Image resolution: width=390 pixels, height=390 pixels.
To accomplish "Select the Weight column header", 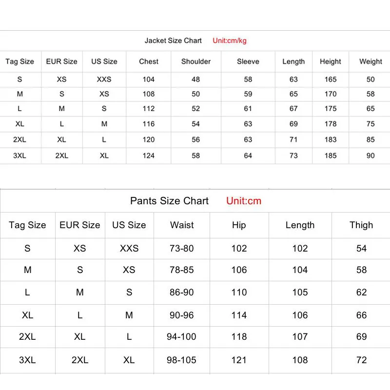I will pos(370,61).
